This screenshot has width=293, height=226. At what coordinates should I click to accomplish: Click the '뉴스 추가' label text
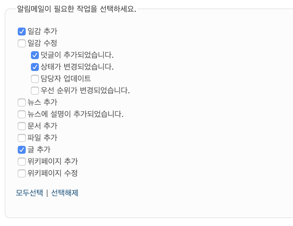pyautogui.click(x=42, y=102)
